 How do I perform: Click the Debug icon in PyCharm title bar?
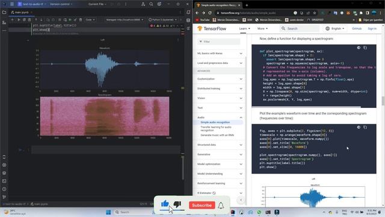pyautogui.click(x=119, y=4)
